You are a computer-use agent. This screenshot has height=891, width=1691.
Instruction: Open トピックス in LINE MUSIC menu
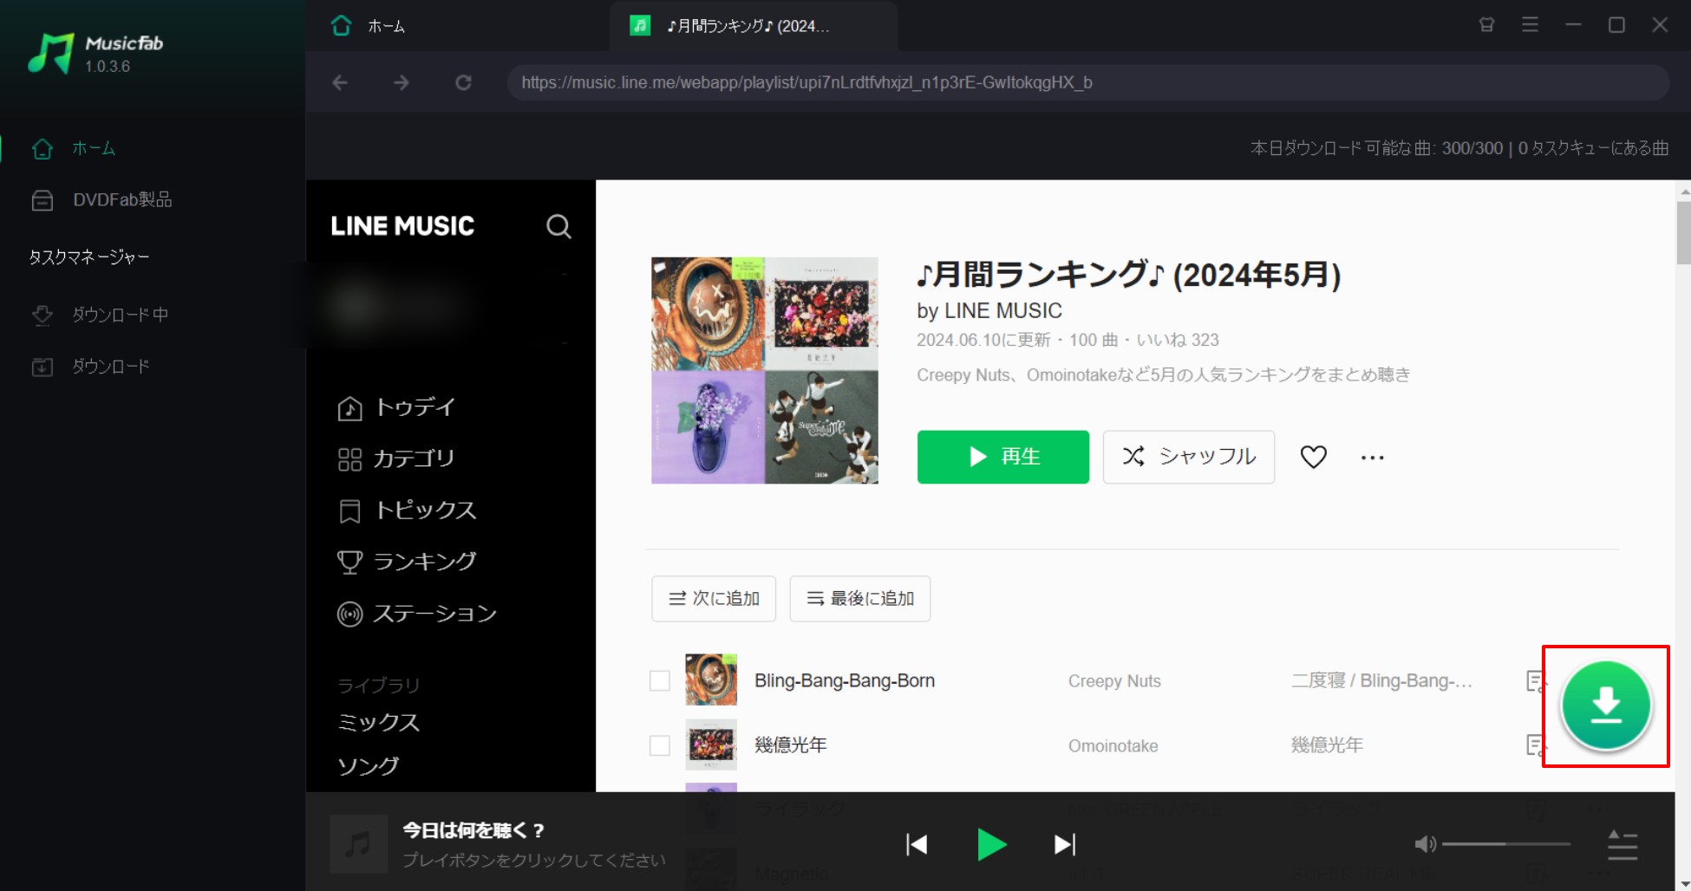407,511
